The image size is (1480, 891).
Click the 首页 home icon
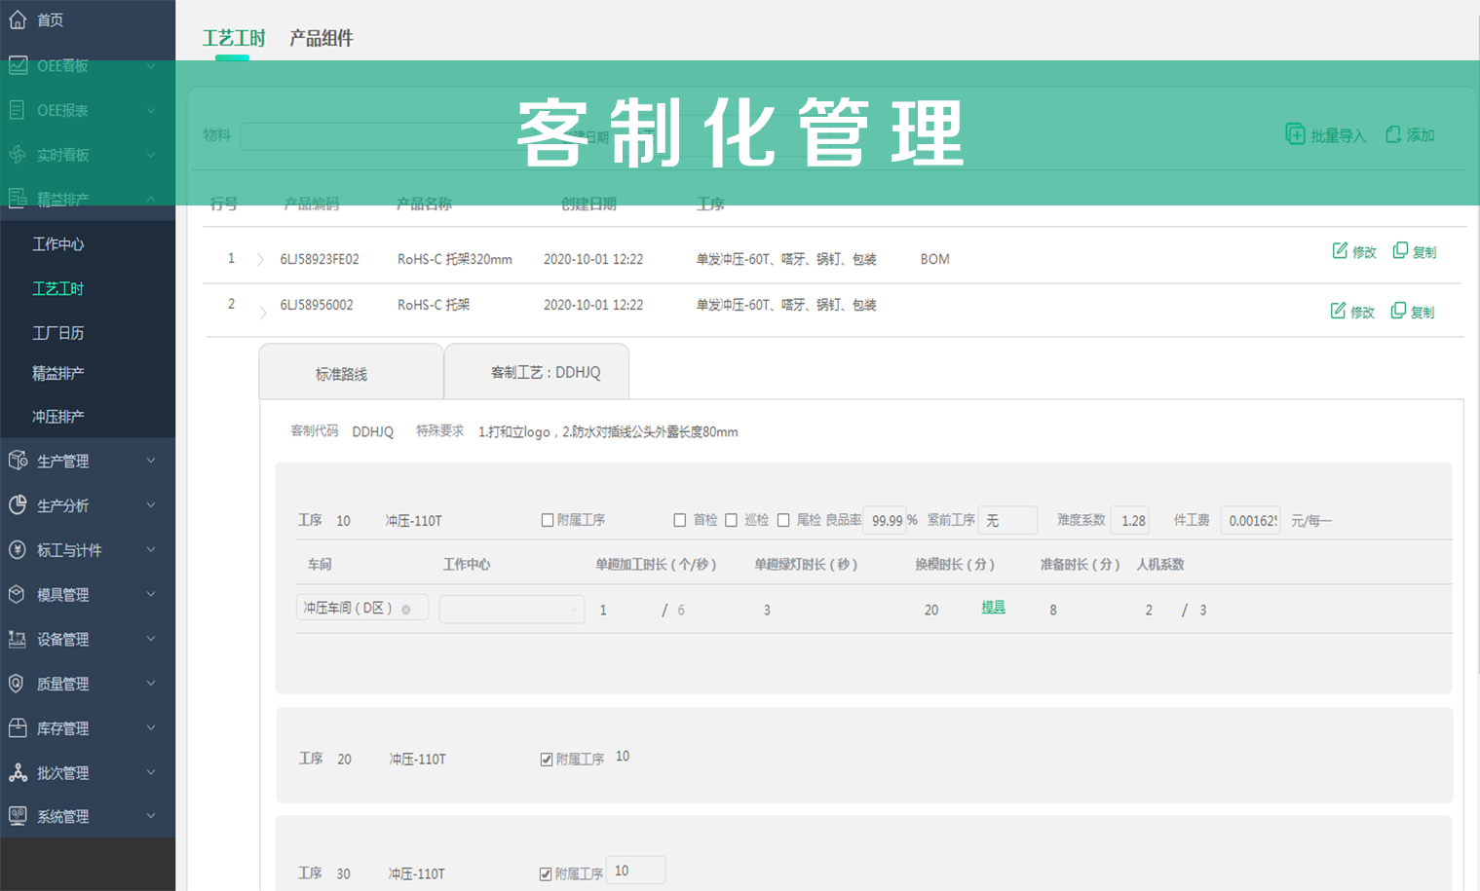(17, 19)
